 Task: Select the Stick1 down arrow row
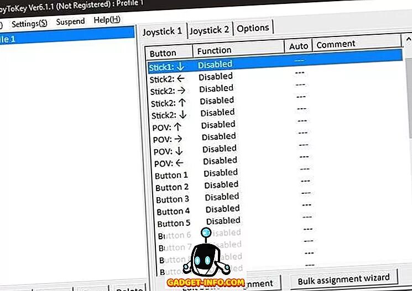(x=275, y=62)
